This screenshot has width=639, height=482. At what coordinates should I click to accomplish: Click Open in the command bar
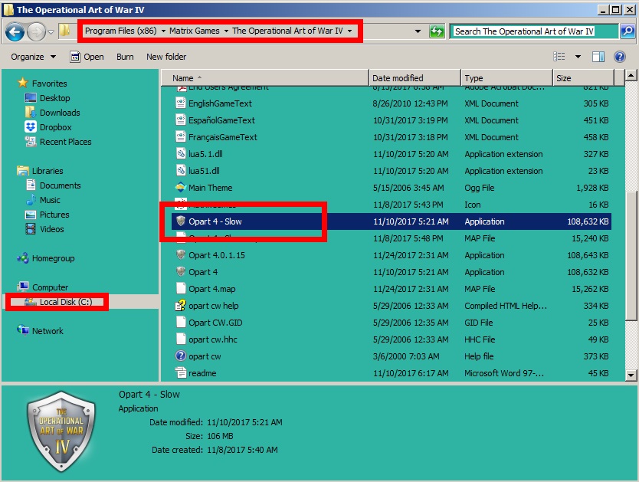click(x=87, y=57)
